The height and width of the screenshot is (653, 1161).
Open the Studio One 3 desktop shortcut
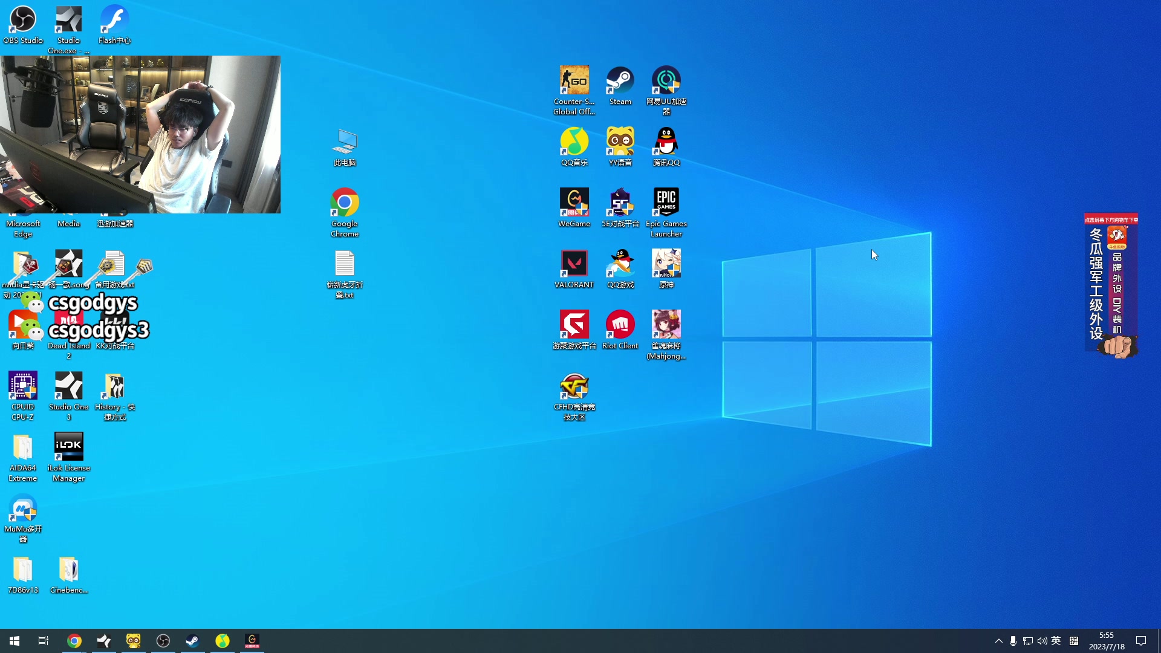pos(69,396)
